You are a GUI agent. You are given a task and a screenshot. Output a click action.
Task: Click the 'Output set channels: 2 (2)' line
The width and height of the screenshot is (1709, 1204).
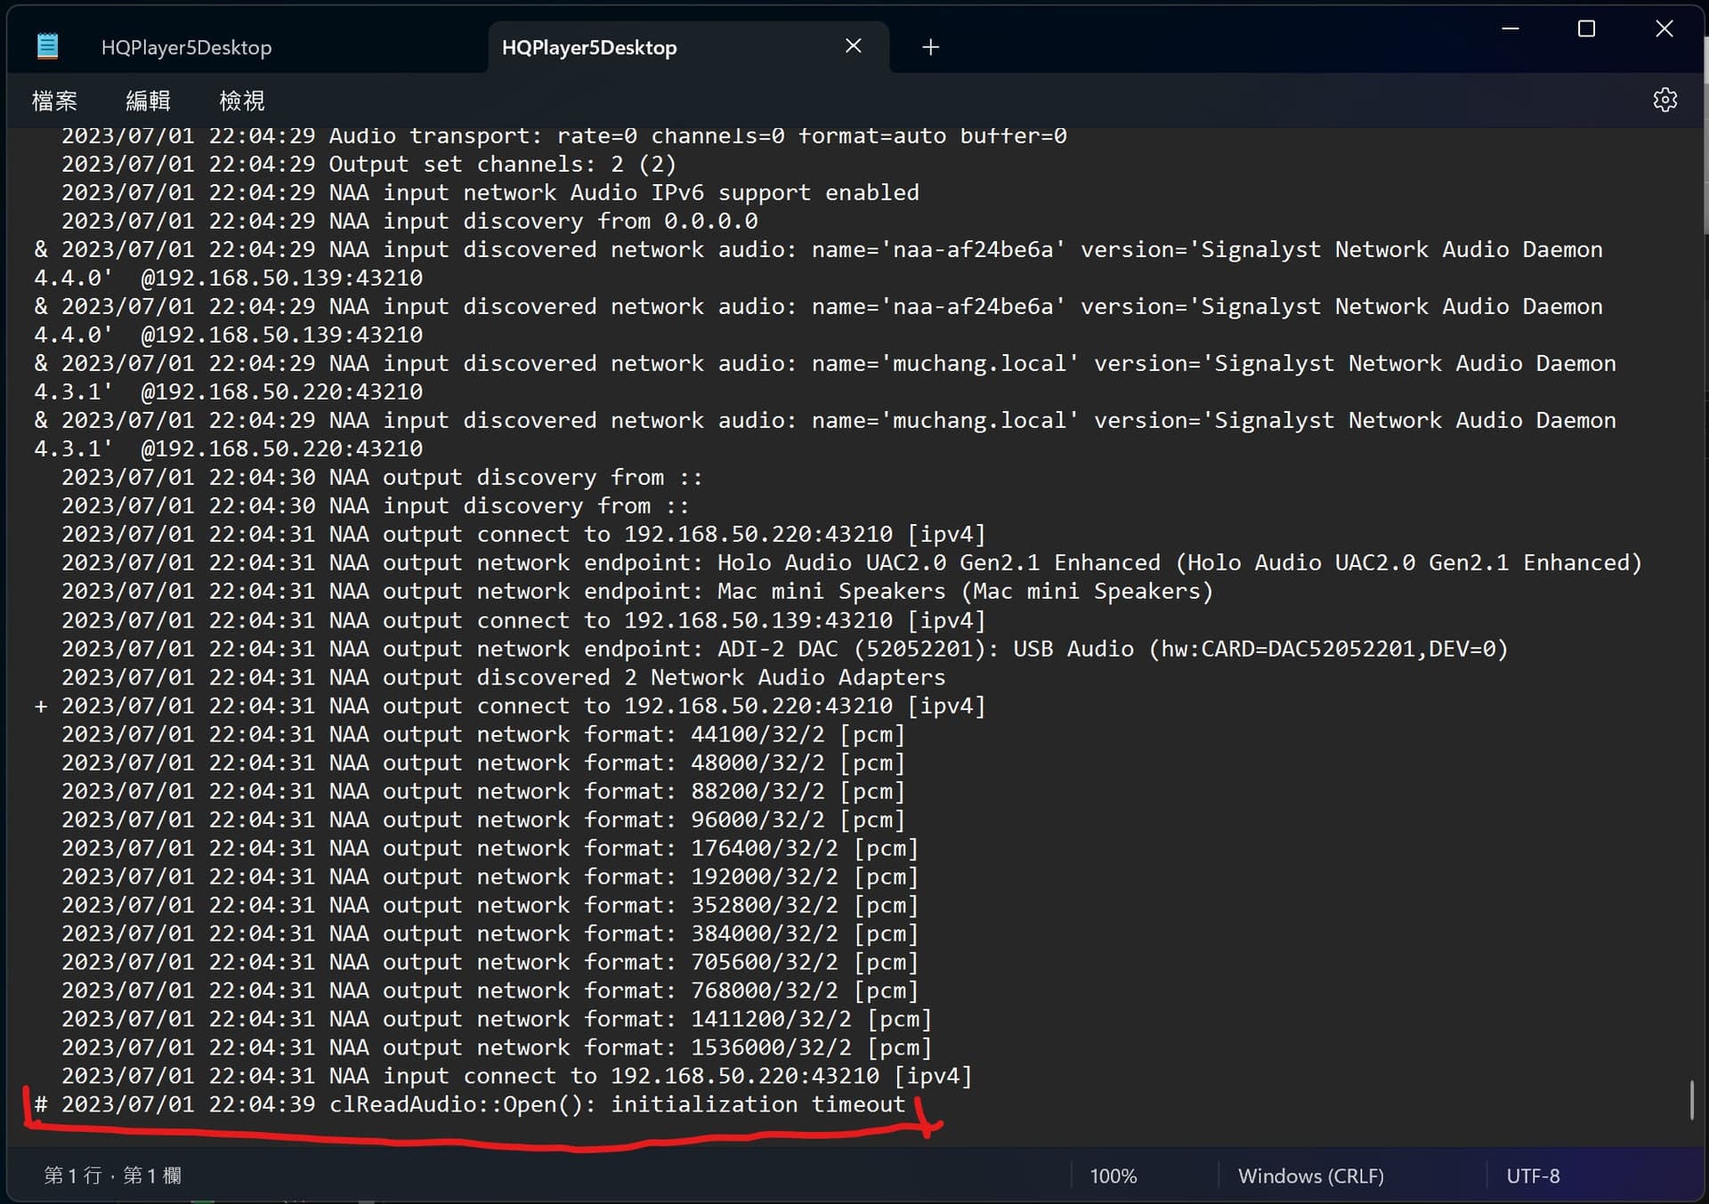point(369,165)
